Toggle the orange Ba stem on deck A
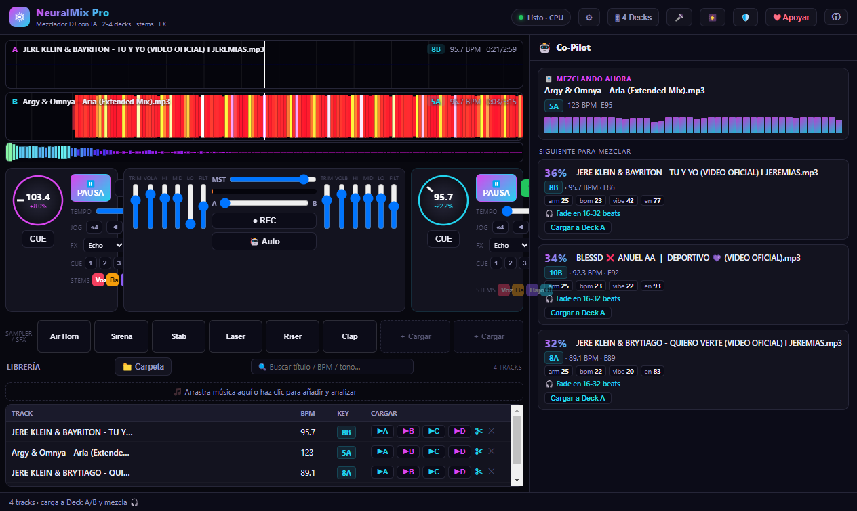Viewport: 857px width, 511px height. [x=113, y=280]
